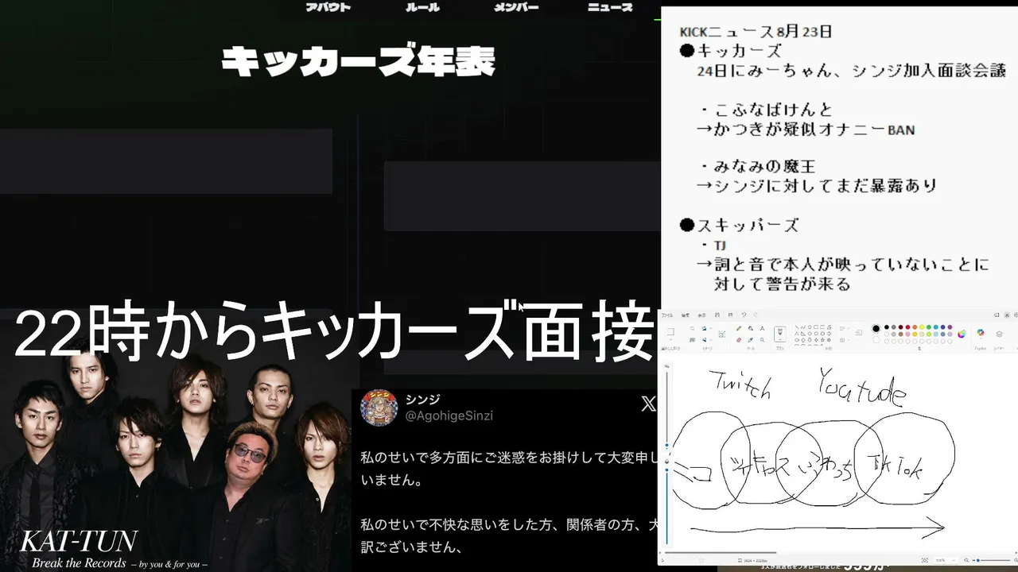Open the Edit colors wheel
The image size is (1018, 572).
click(x=962, y=333)
